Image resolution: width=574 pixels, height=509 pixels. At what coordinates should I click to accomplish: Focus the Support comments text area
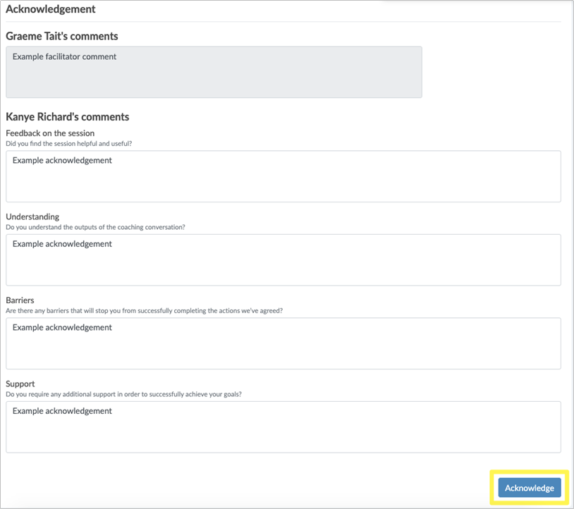pyautogui.click(x=283, y=427)
